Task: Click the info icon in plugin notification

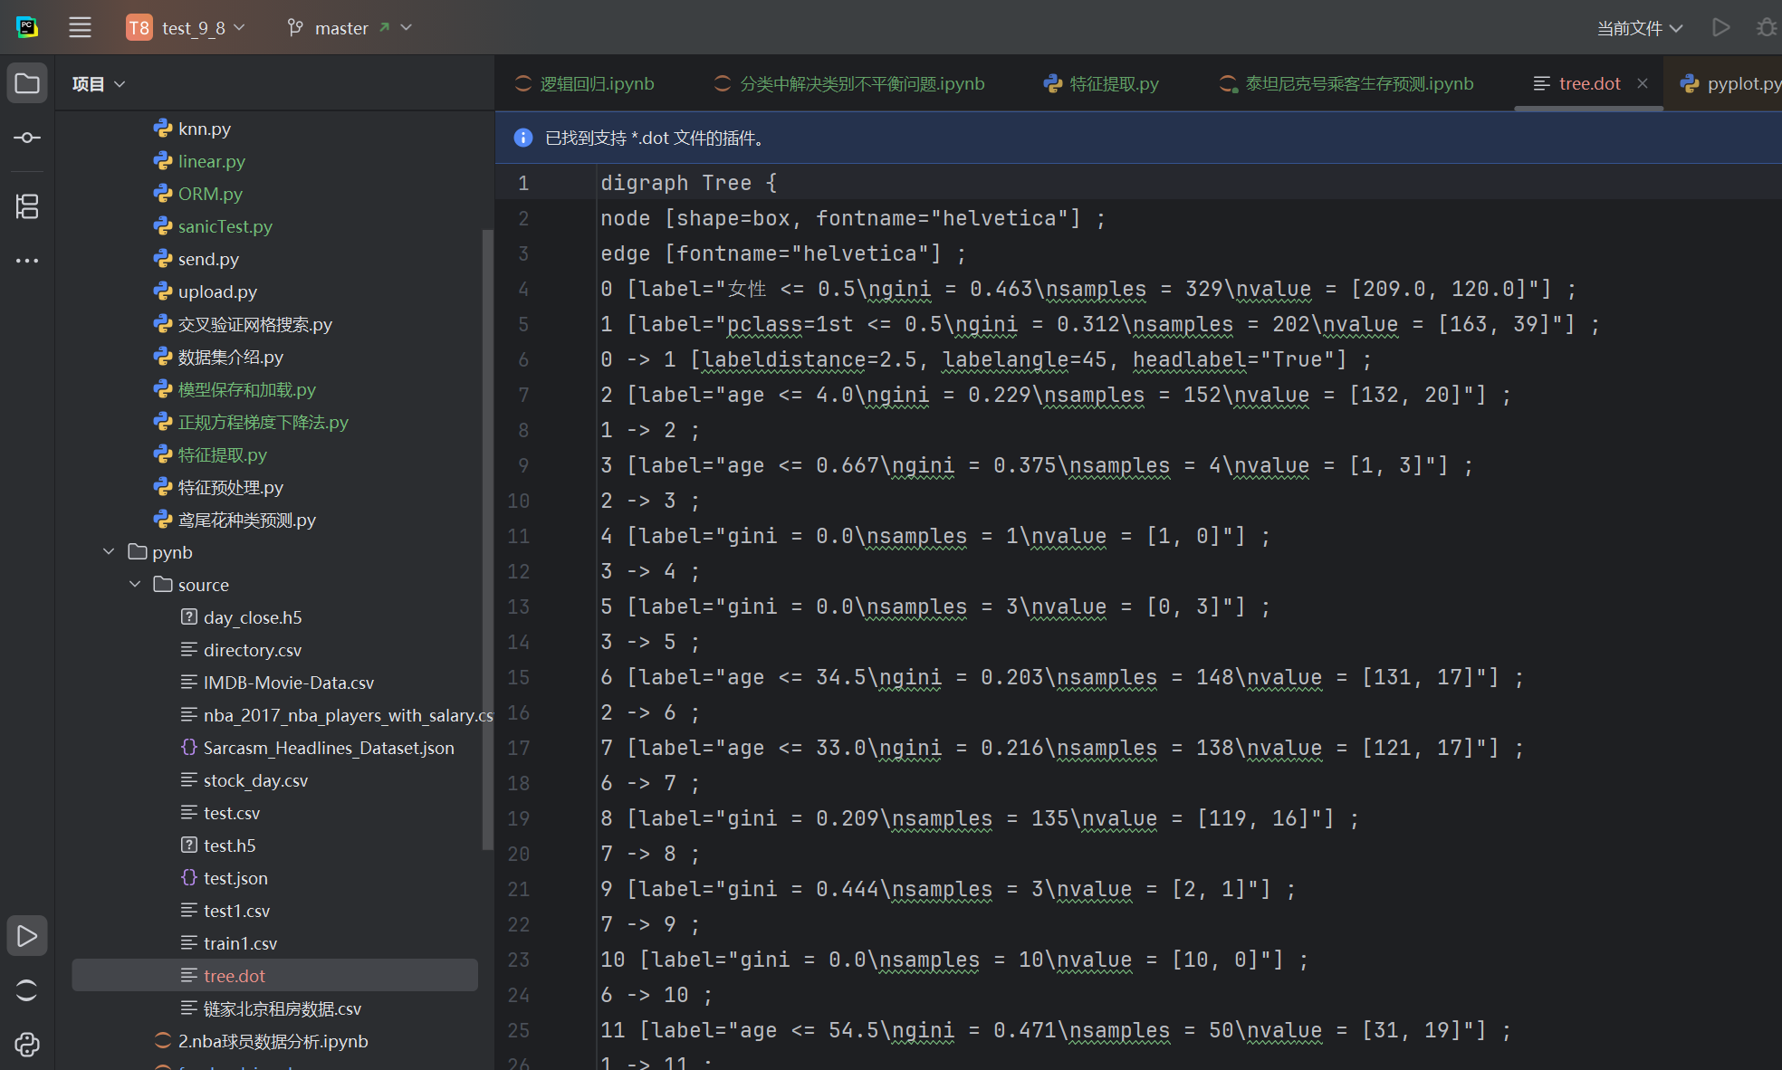Action: (523, 138)
